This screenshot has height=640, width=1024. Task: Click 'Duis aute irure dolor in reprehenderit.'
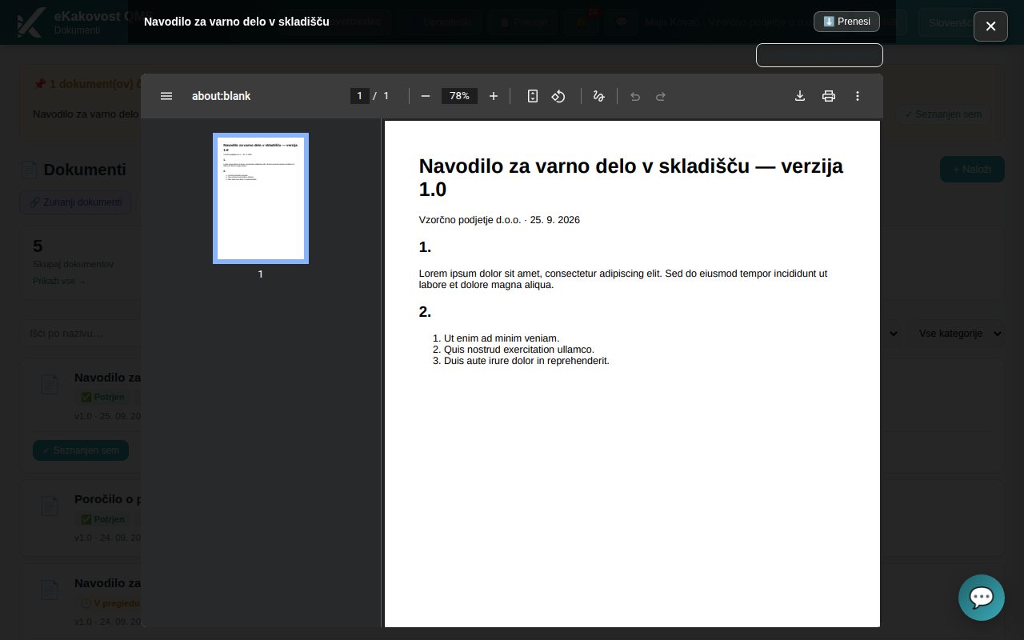coord(526,361)
